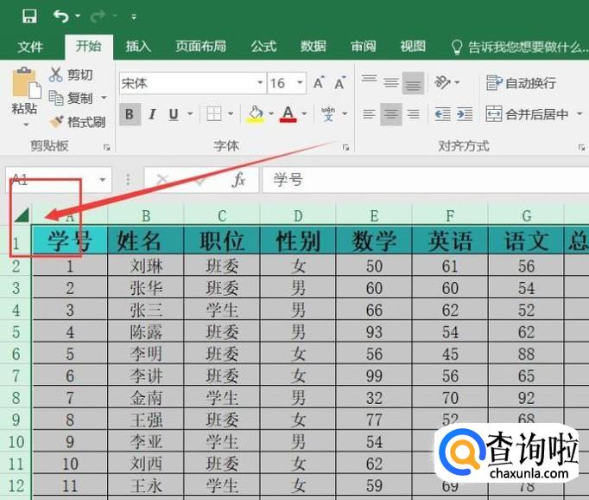Increase indent icon
The image size is (589, 500).
tap(465, 114)
